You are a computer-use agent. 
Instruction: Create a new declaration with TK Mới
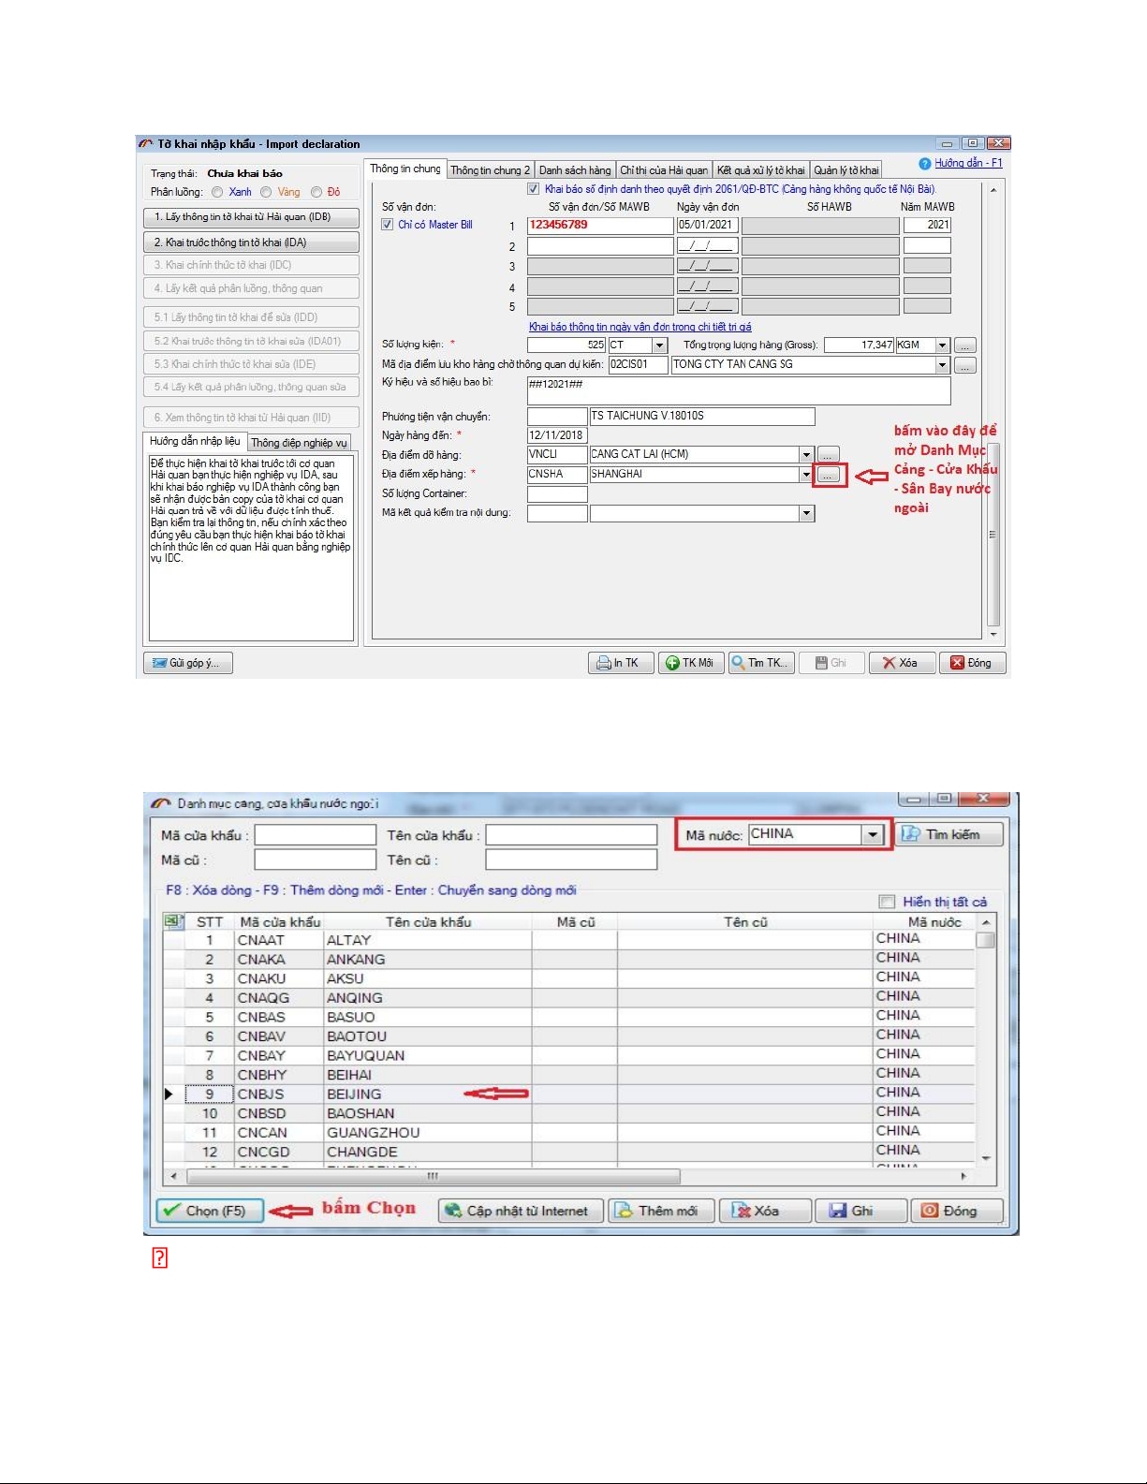[x=691, y=663]
